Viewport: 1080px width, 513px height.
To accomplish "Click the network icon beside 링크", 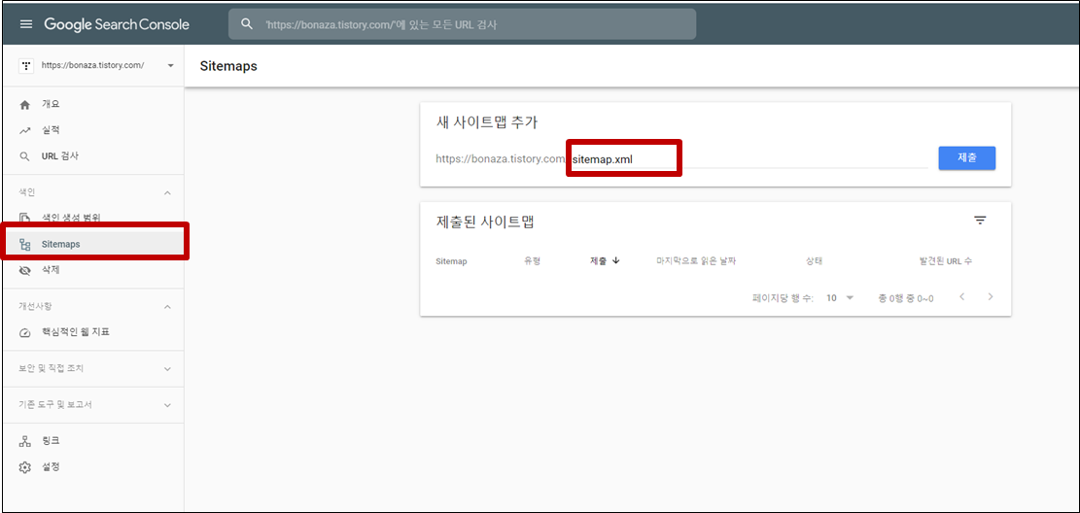I will coord(25,441).
